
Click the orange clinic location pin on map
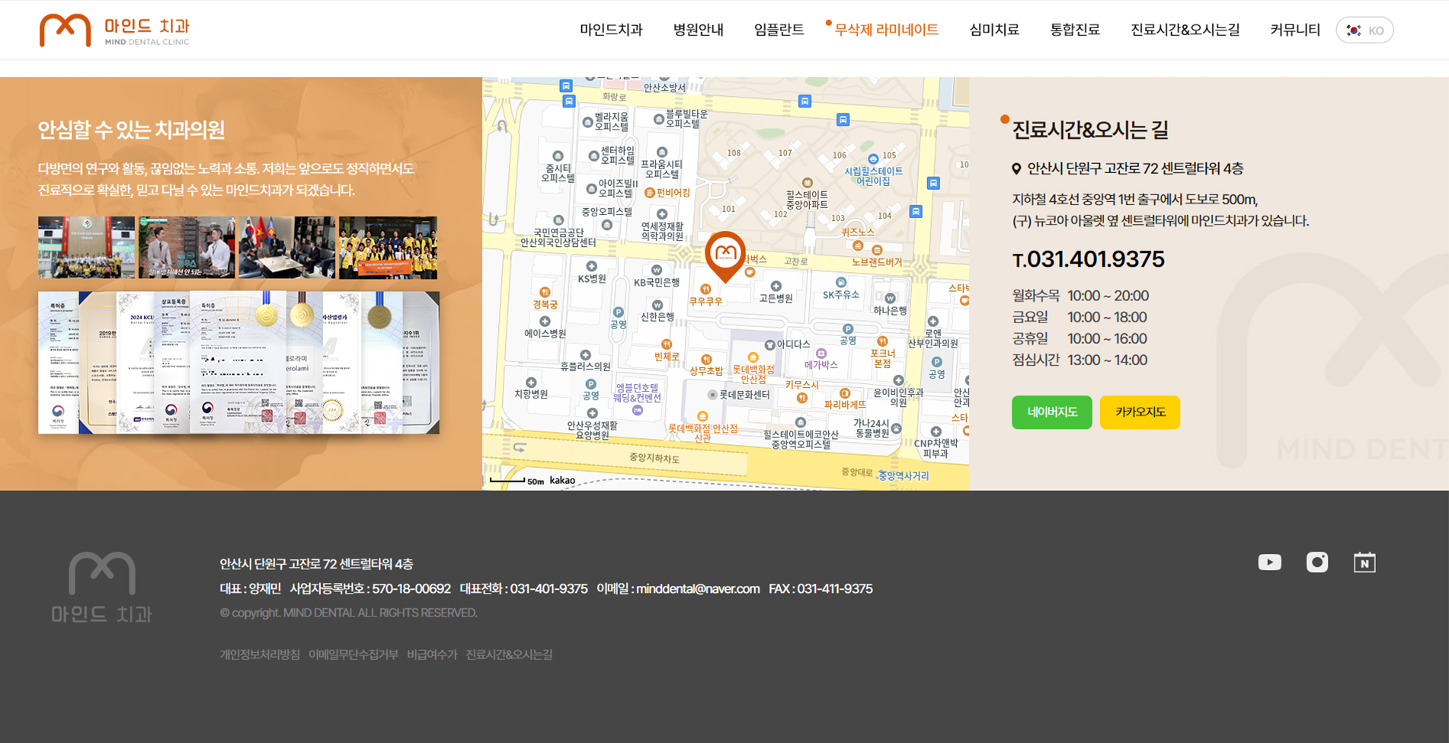pos(725,255)
